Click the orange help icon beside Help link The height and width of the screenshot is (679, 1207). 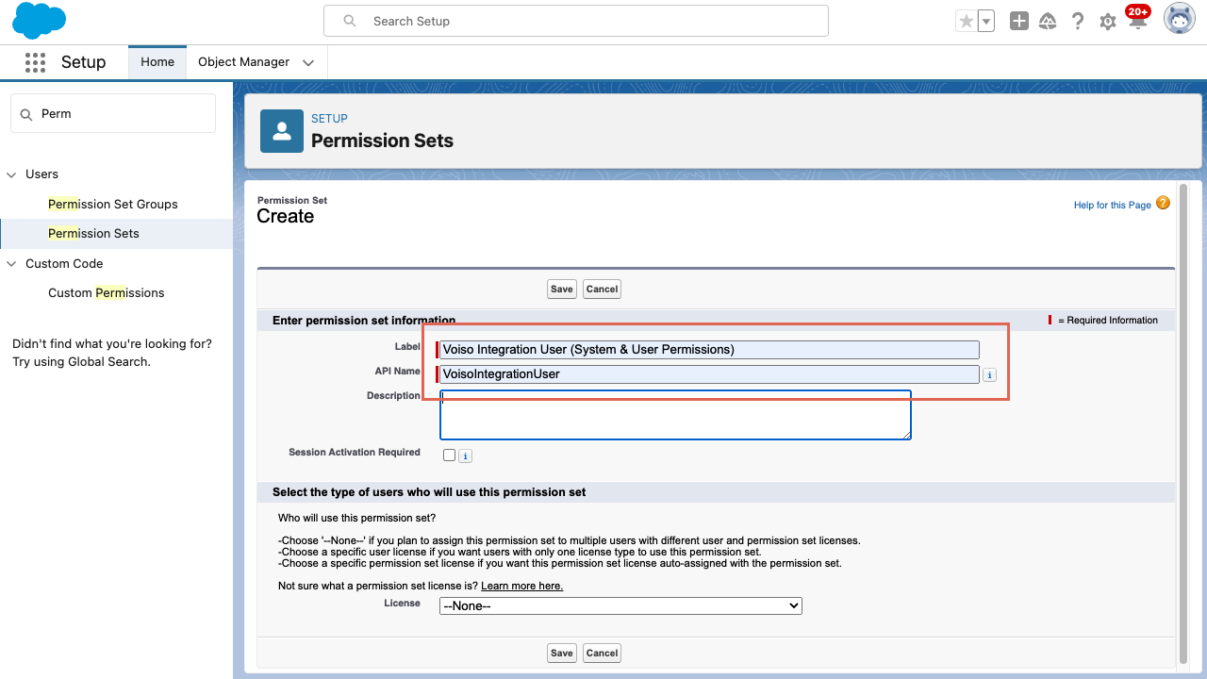click(1163, 203)
